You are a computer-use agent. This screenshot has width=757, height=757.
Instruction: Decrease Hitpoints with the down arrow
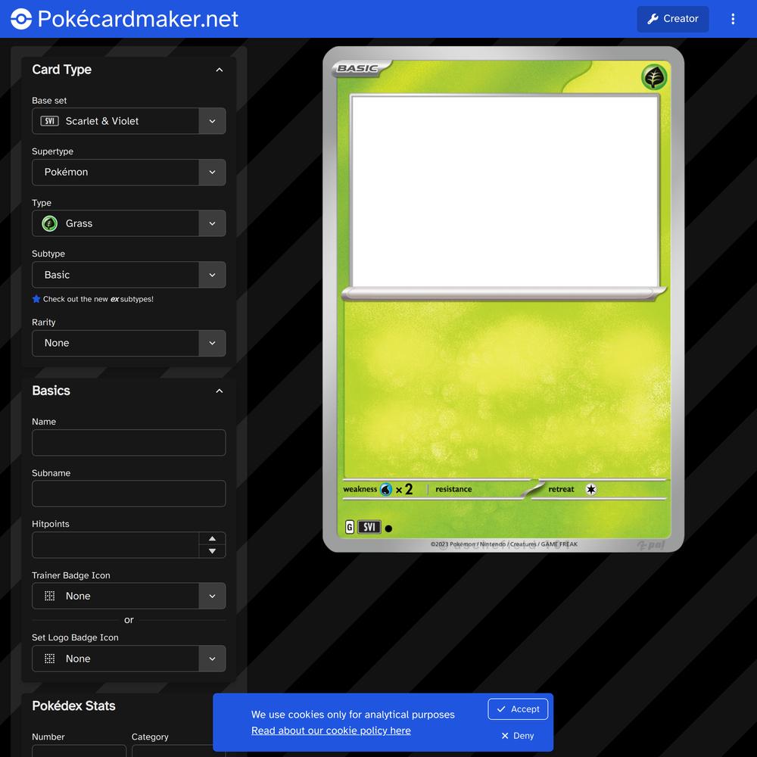[212, 551]
